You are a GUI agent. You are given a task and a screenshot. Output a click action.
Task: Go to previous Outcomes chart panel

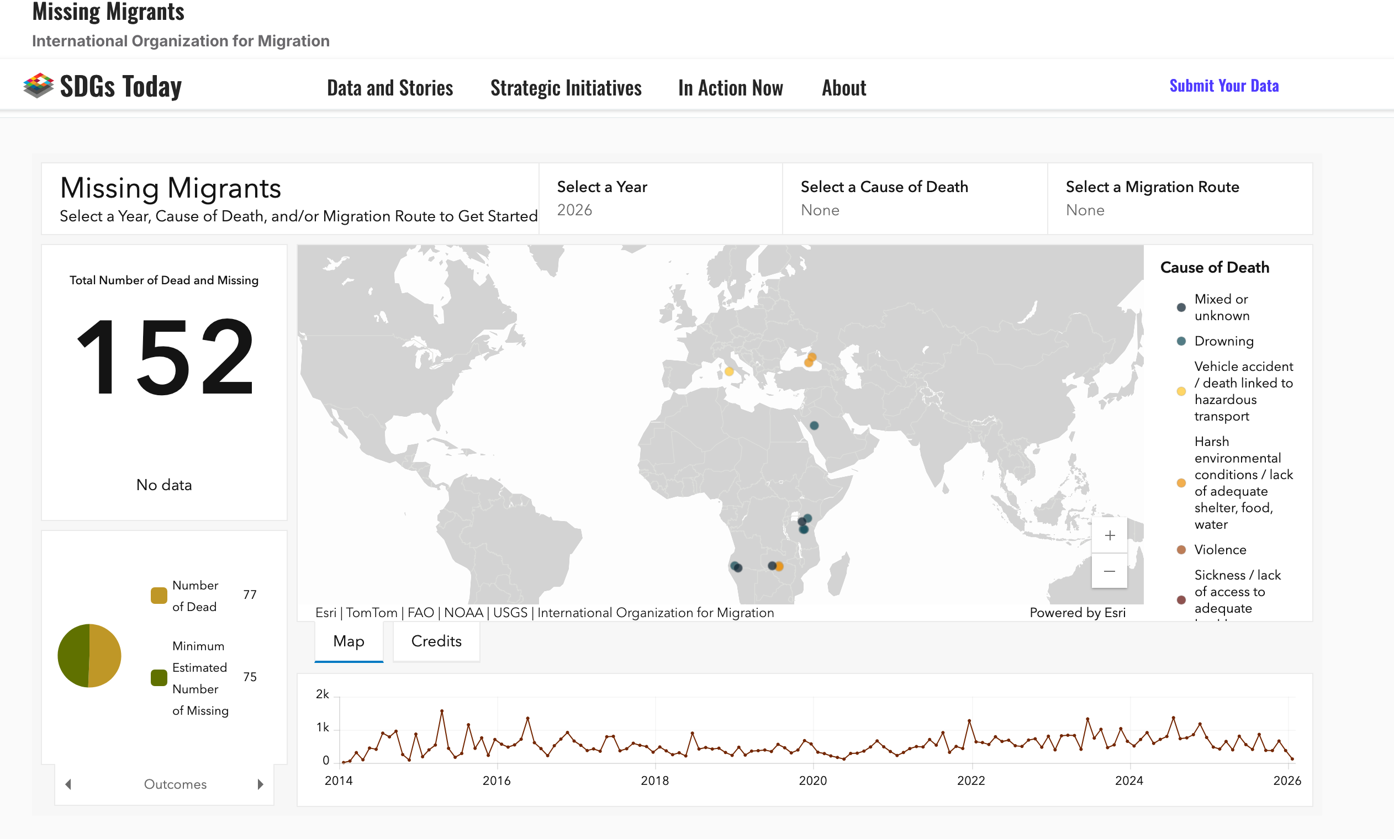(x=68, y=784)
